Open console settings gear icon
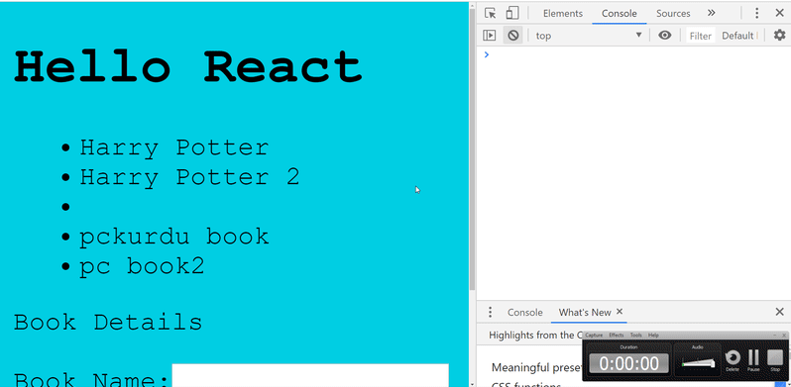 coord(779,36)
